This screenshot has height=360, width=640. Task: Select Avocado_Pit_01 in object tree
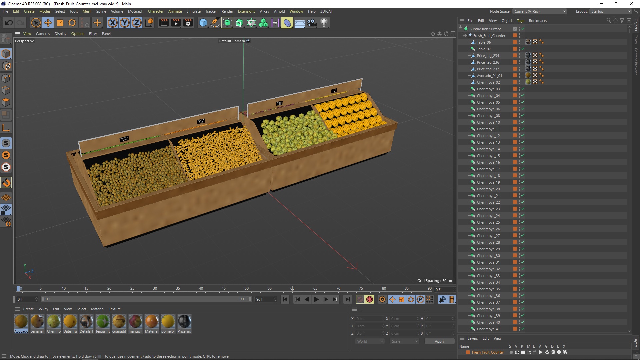489,76
